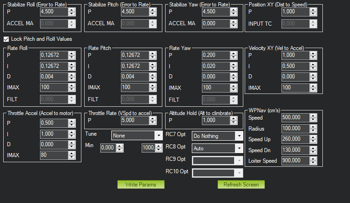This screenshot has height=203, width=350.
Task: Adjust WPNav Speed Up stepper arrows
Action: coord(313,139)
